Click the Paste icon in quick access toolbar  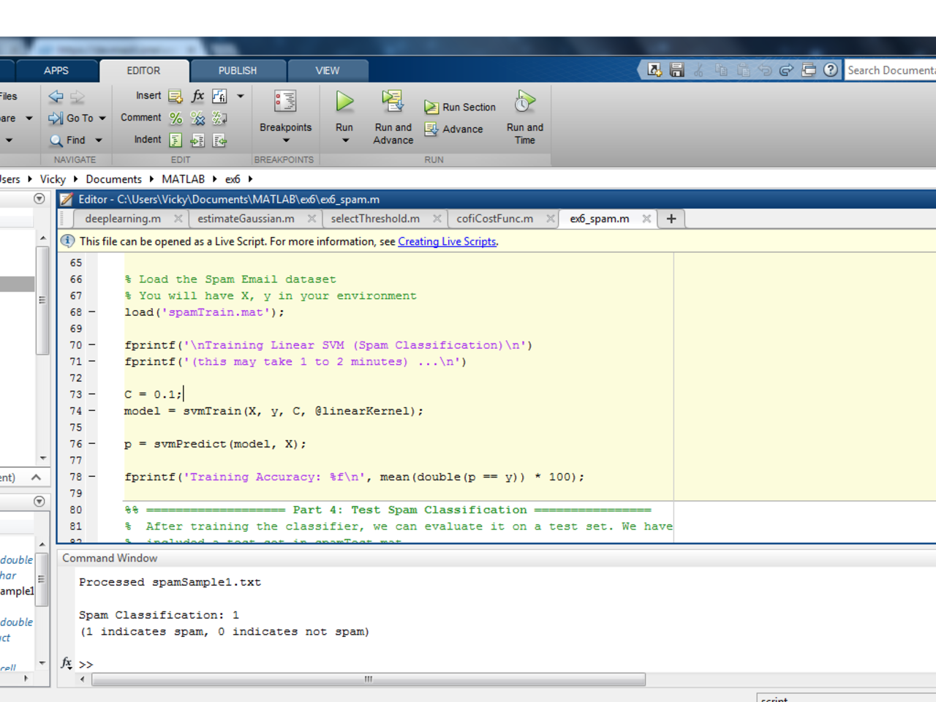(x=743, y=70)
